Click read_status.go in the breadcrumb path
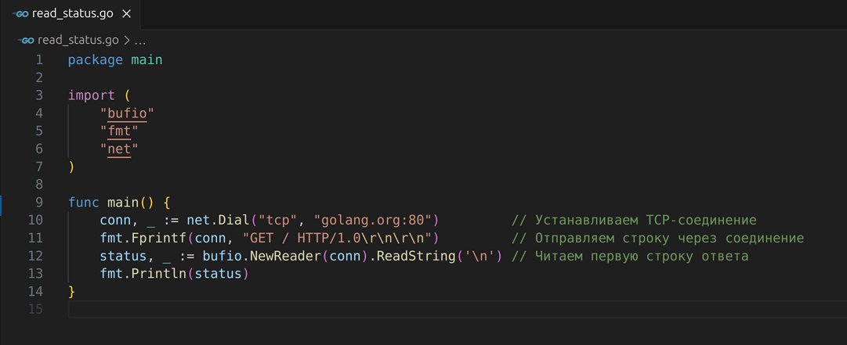 coord(78,40)
